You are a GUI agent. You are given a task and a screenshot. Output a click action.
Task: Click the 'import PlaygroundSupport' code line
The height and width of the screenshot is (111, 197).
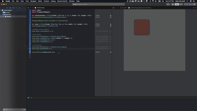pyautogui.click(x=41, y=12)
